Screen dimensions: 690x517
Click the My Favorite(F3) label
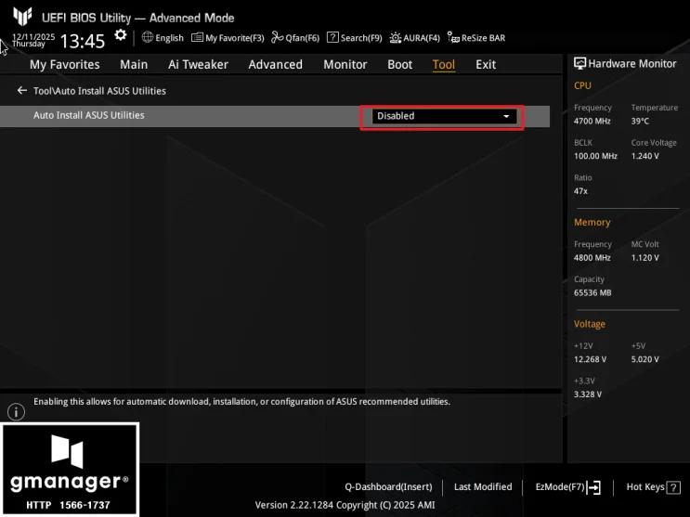click(x=235, y=38)
